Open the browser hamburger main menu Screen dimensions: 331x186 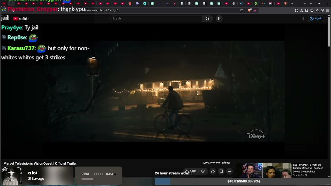coord(328,10)
